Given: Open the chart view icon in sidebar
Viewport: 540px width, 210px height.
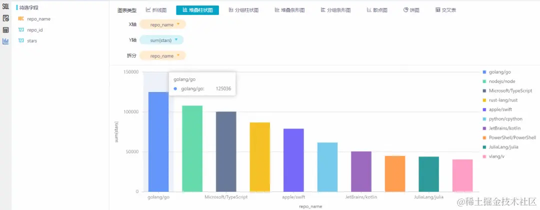Looking at the screenshot, I should click(x=5, y=41).
